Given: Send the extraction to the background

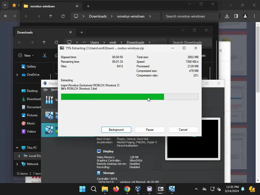Looking at the screenshot, I should 116,130.
